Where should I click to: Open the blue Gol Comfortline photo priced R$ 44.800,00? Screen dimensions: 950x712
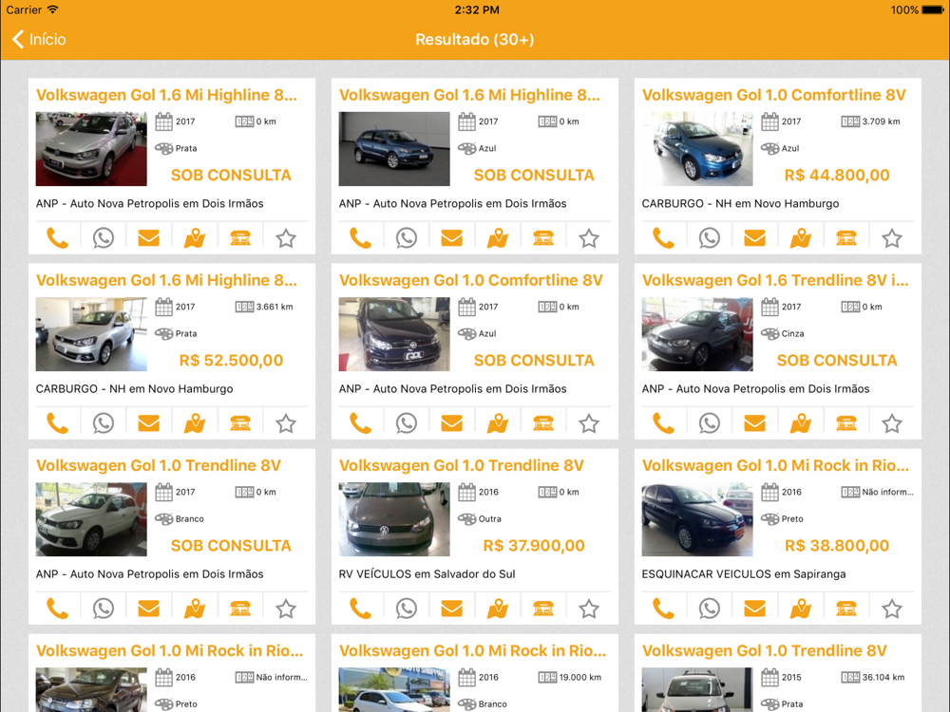click(x=697, y=149)
